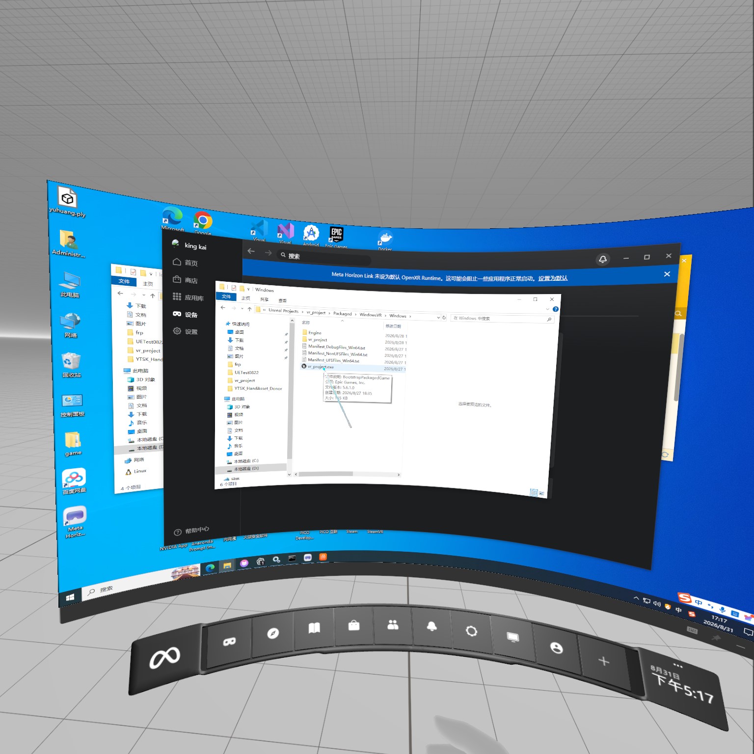Open the Android Studio desktop shortcut

(311, 235)
